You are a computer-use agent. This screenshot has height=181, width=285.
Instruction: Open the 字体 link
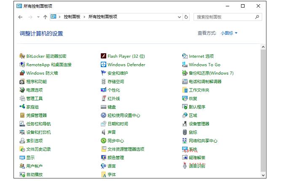click(x=111, y=174)
